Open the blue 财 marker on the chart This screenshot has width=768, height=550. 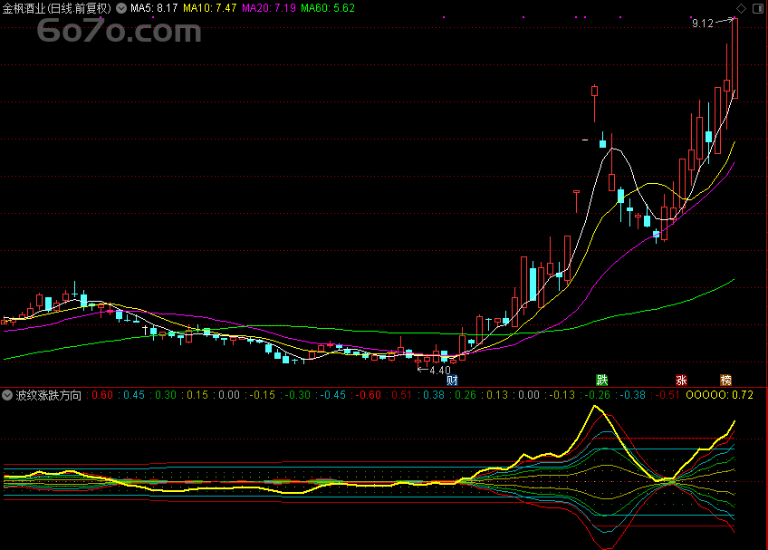pyautogui.click(x=452, y=380)
